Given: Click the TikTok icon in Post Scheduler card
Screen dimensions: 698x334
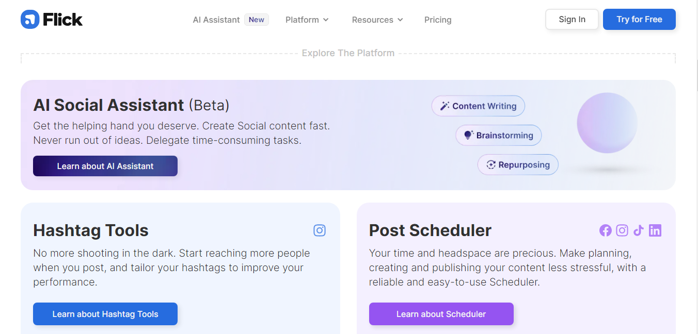Looking at the screenshot, I should (639, 230).
